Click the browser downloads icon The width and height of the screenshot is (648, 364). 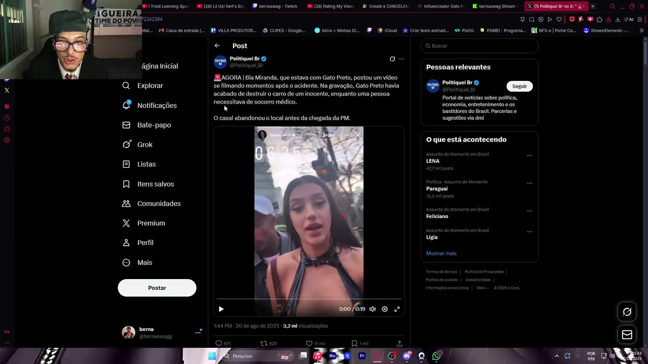tap(618, 19)
